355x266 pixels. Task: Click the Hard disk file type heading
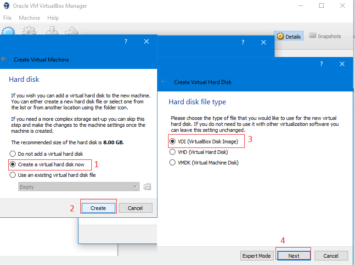click(x=197, y=102)
